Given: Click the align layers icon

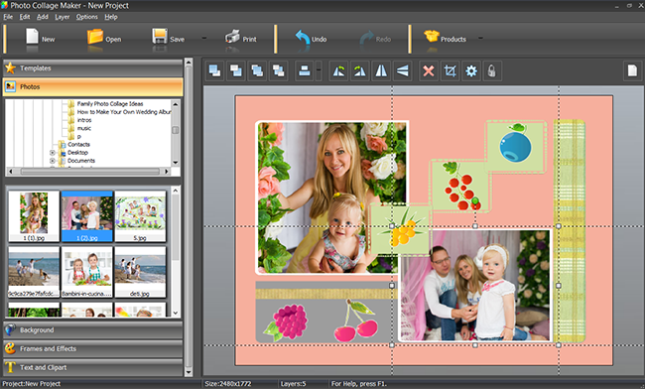Looking at the screenshot, I should pyautogui.click(x=305, y=71).
